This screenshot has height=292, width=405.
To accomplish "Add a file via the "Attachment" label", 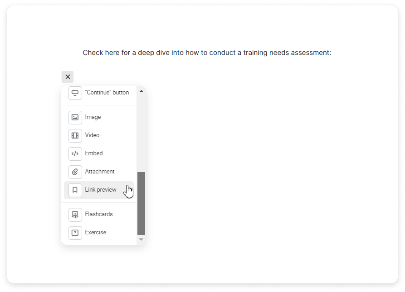I will click(x=100, y=172).
